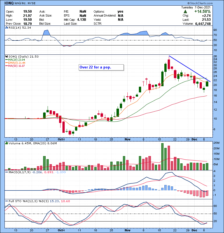The width and height of the screenshot is (224, 233).
Task: Click the Nov label on price chart axis
Action: [x=127, y=140]
